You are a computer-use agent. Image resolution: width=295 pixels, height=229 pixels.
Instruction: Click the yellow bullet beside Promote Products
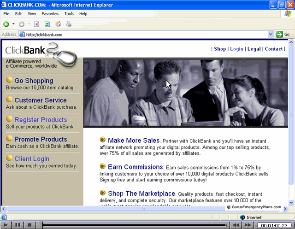[9, 138]
